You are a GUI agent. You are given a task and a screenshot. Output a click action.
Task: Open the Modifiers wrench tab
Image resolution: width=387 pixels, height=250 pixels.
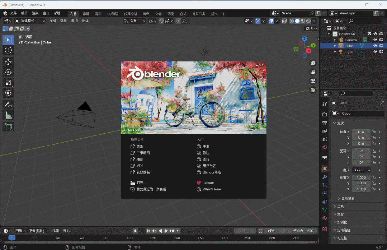(325, 177)
